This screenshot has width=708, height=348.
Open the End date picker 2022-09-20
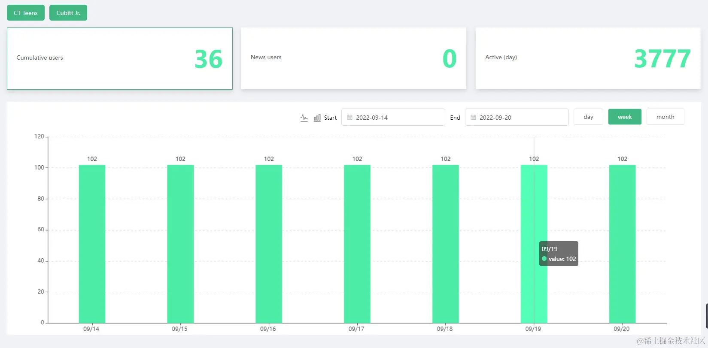517,117
